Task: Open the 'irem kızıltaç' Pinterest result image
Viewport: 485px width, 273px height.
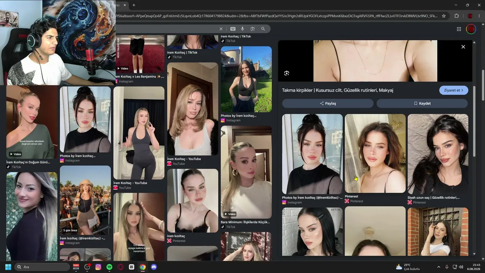Action: pyautogui.click(x=192, y=201)
